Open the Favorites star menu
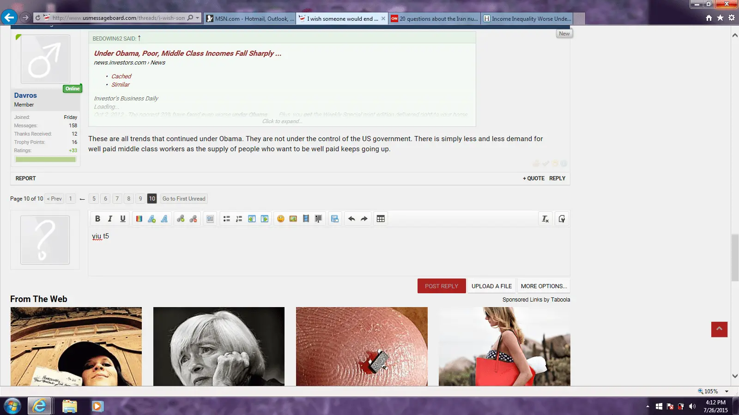Image resolution: width=739 pixels, height=415 pixels. [720, 18]
